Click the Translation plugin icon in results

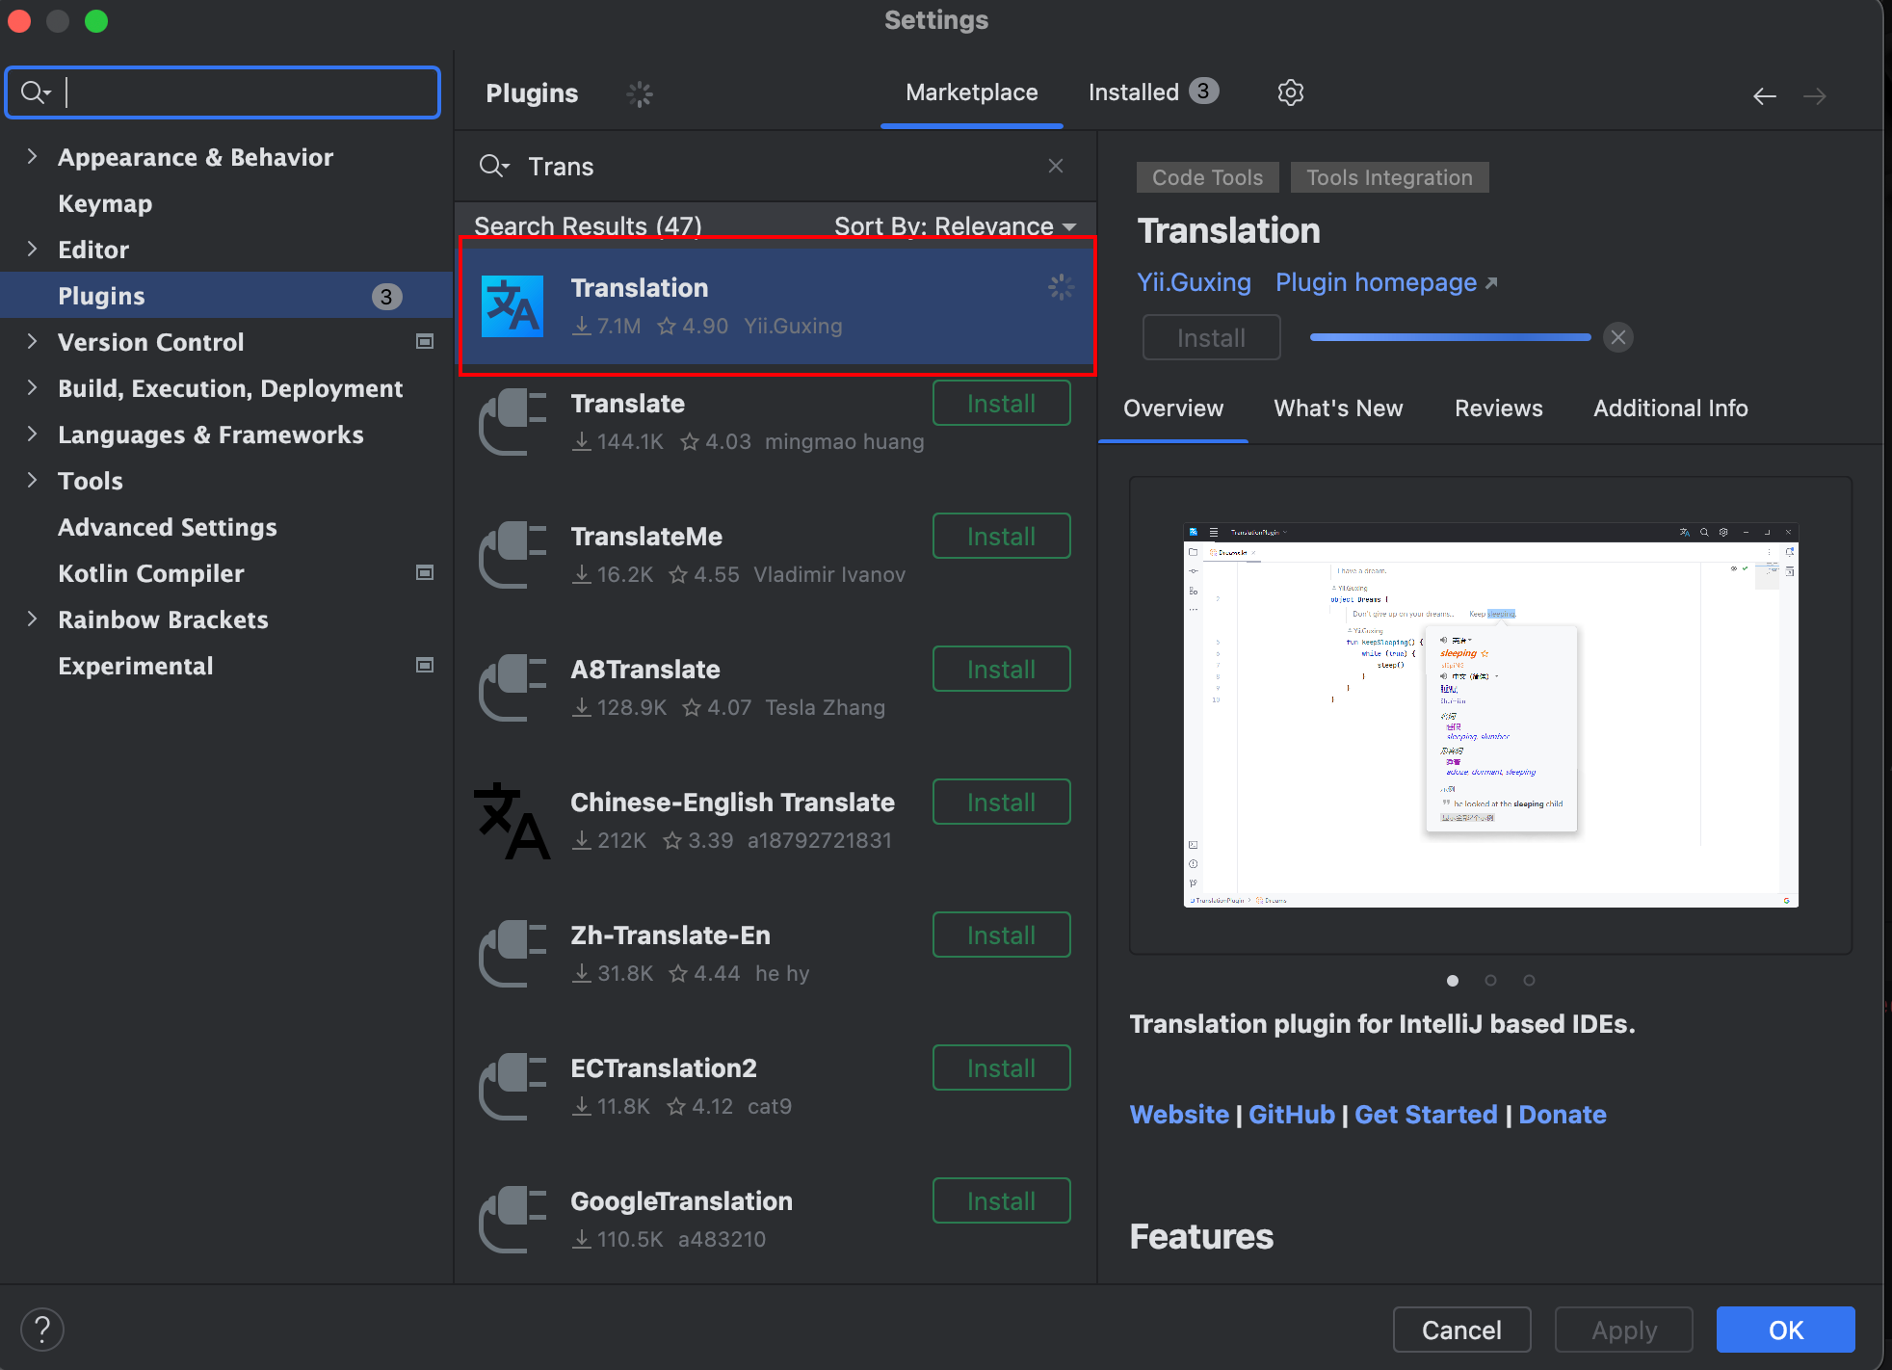tap(512, 306)
